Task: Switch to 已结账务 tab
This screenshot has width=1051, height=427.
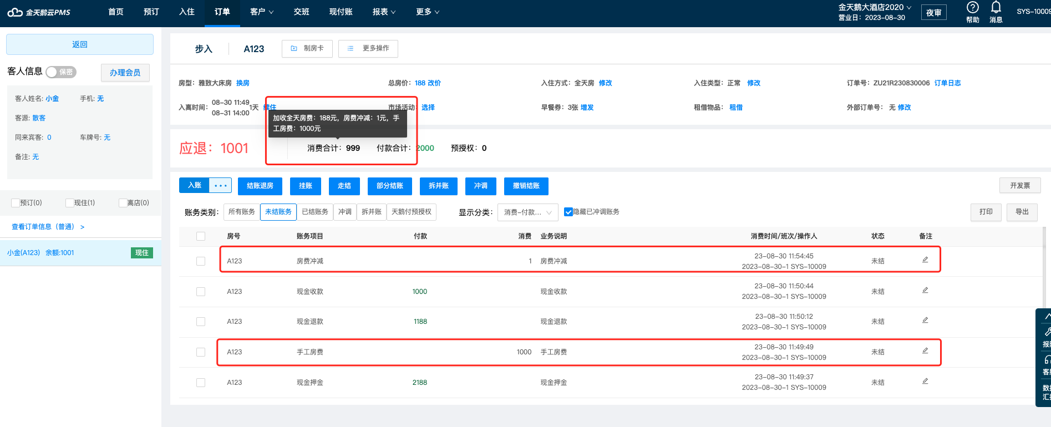Action: click(x=315, y=212)
